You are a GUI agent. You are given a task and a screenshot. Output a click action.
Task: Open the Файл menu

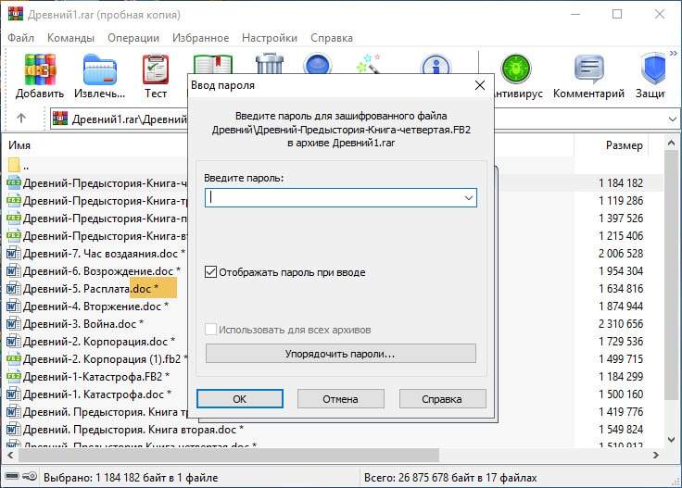pyautogui.click(x=21, y=38)
